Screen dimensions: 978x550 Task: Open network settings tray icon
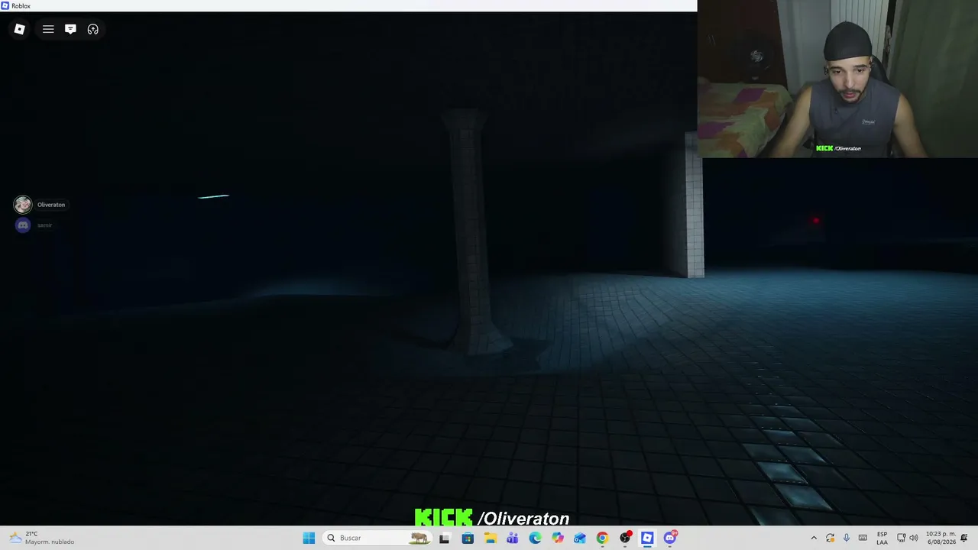tap(901, 538)
